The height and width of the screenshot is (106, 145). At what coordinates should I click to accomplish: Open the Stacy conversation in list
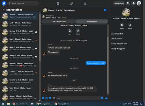19,40
